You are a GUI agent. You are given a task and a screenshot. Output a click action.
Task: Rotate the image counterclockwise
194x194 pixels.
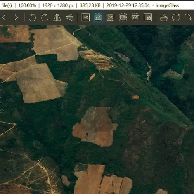32,17
